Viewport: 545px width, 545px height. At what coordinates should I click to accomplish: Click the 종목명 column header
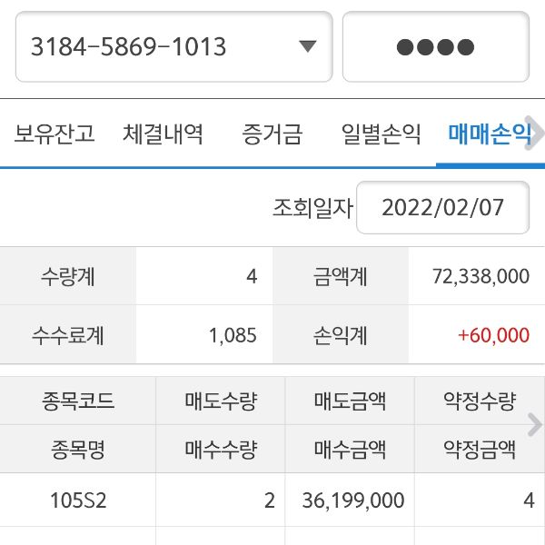pos(78,449)
